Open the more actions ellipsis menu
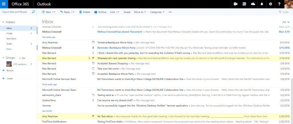293x124 pixels. pos(170,12)
